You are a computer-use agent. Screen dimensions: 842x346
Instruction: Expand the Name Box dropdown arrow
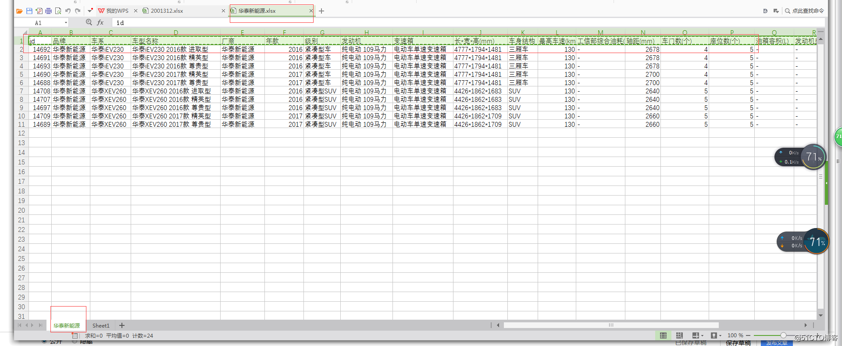click(x=66, y=23)
